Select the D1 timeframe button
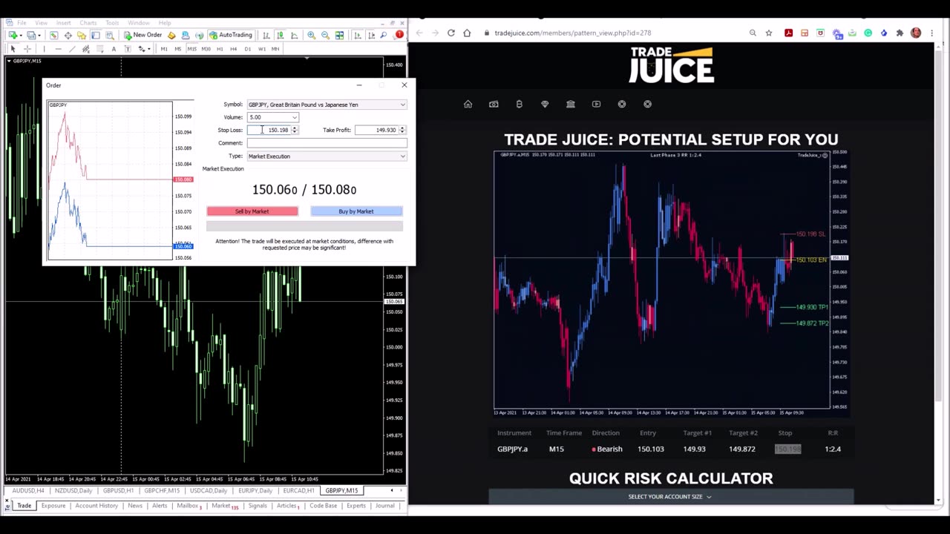950x534 pixels. [x=247, y=49]
